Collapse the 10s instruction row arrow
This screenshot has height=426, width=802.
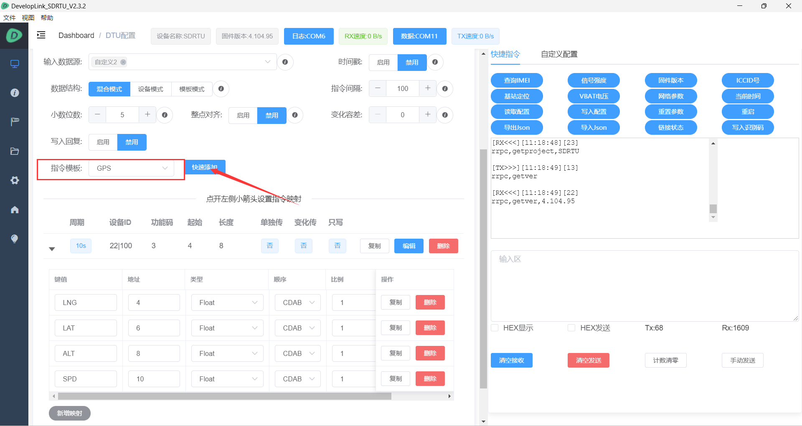[x=52, y=249]
